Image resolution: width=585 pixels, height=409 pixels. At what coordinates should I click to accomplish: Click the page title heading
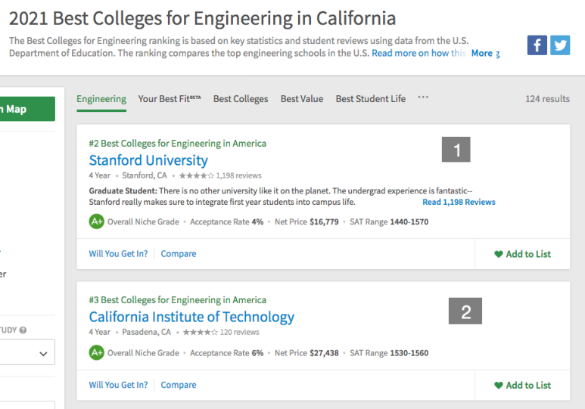point(202,18)
